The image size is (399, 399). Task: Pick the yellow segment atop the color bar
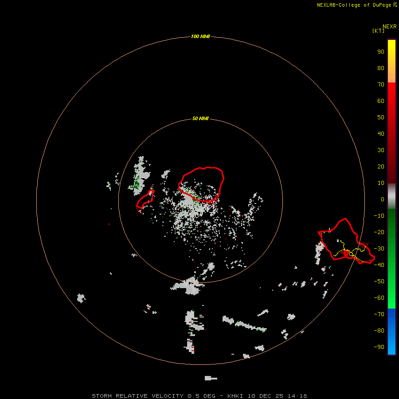pos(391,61)
